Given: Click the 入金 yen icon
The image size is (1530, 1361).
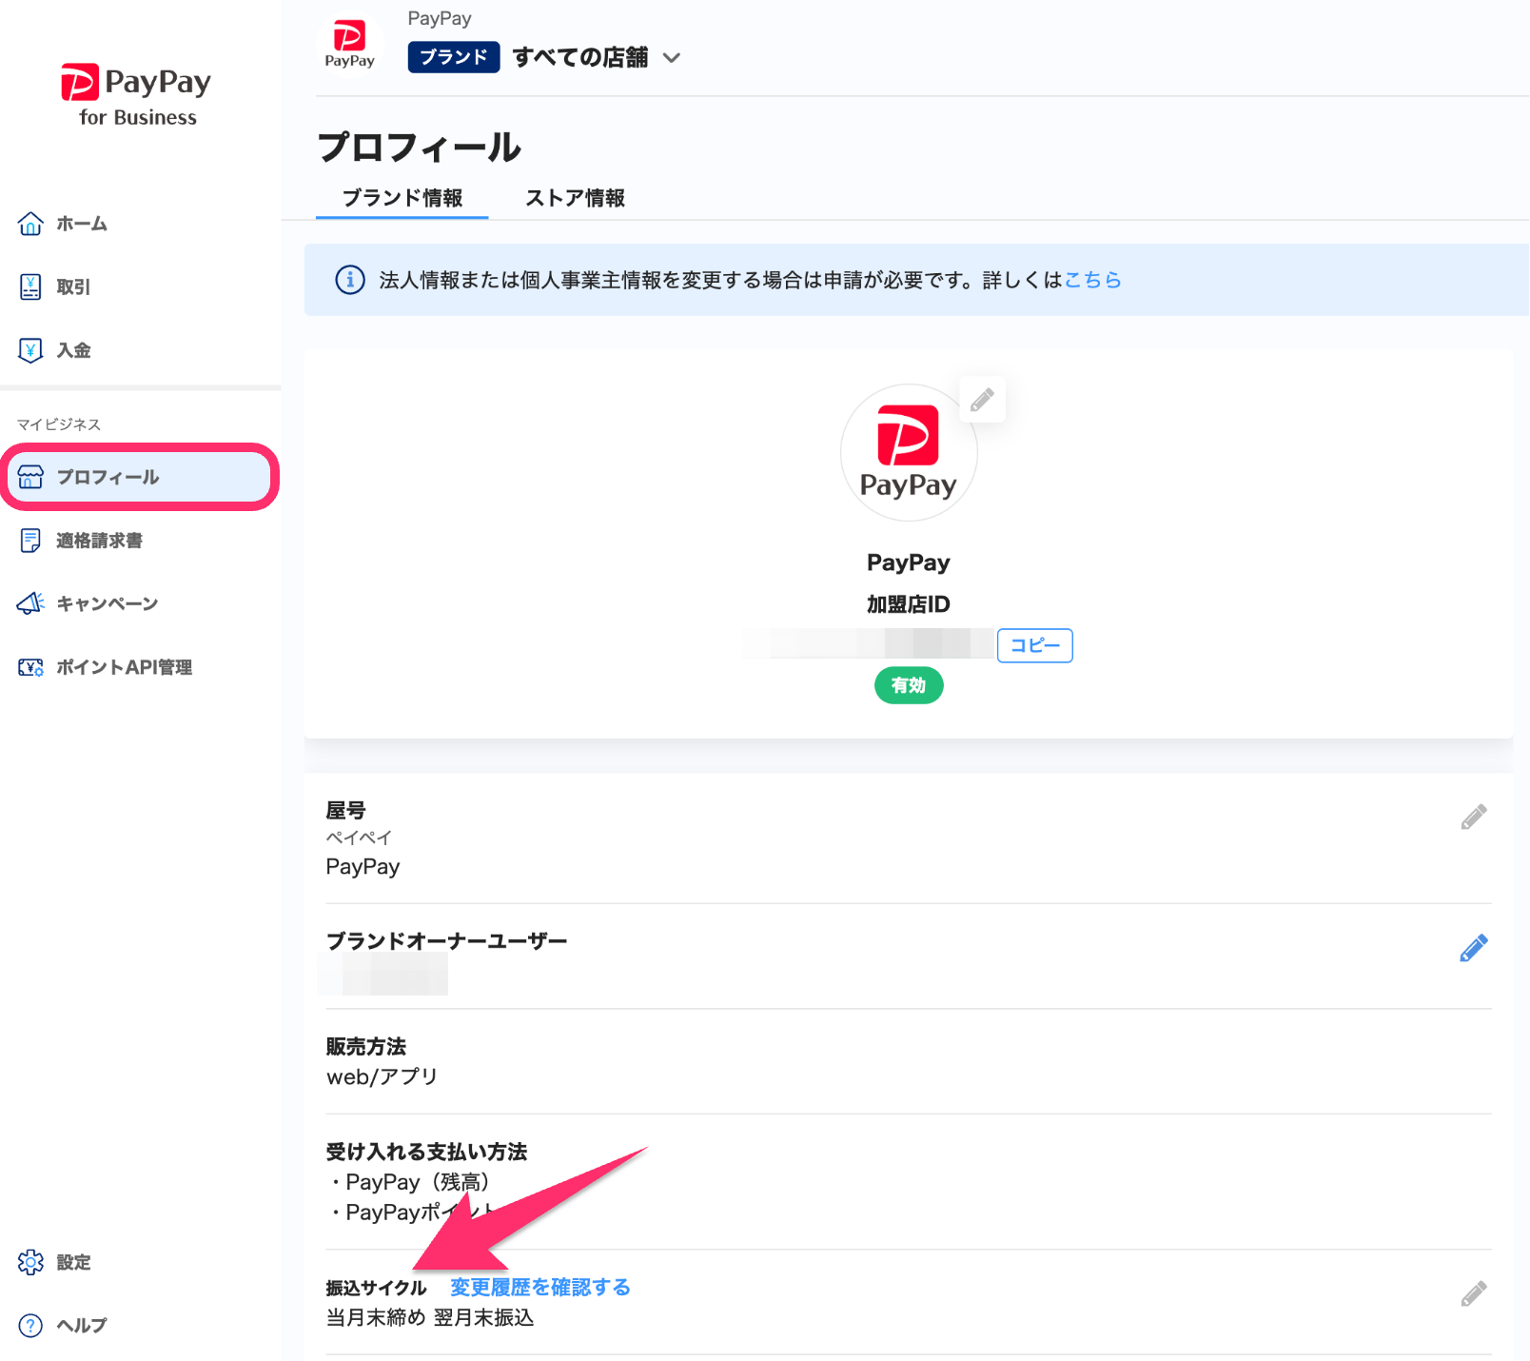Looking at the screenshot, I should click(x=30, y=350).
